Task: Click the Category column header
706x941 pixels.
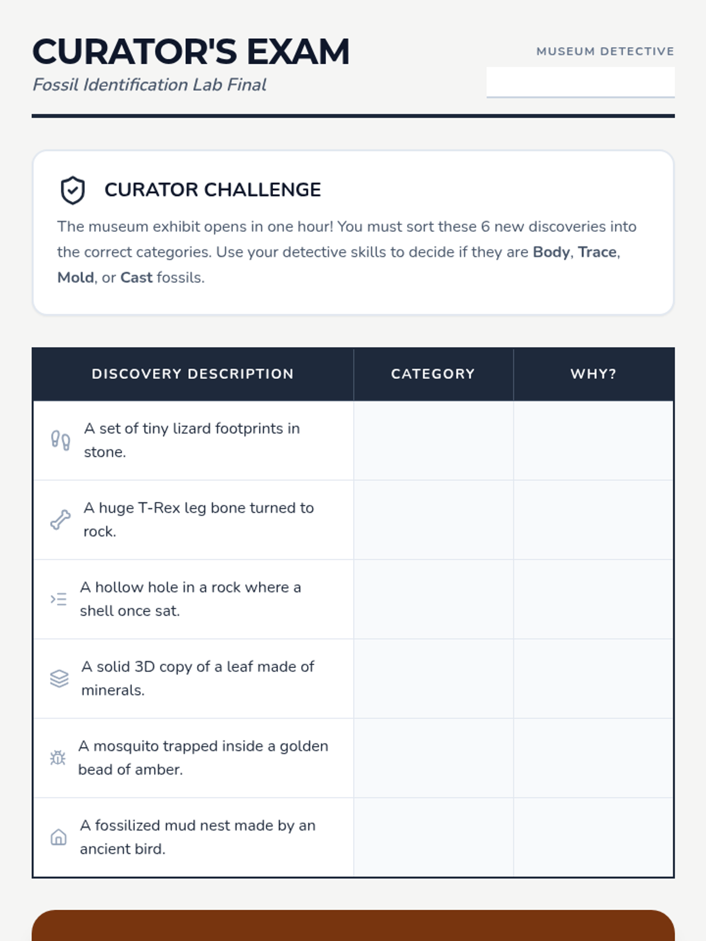Action: coord(434,374)
